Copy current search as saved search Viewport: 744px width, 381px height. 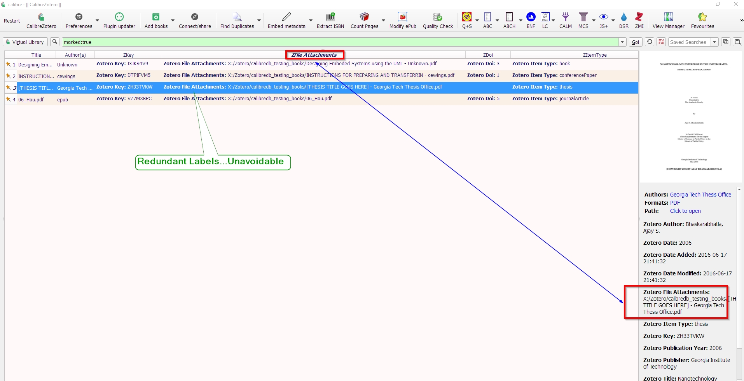(x=726, y=42)
